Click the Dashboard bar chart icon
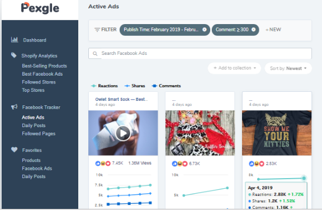The width and height of the screenshot is (322, 210). coord(15,40)
